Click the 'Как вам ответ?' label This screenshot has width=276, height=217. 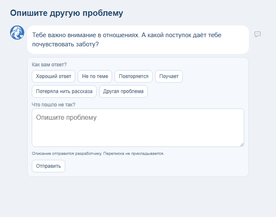[49, 65]
